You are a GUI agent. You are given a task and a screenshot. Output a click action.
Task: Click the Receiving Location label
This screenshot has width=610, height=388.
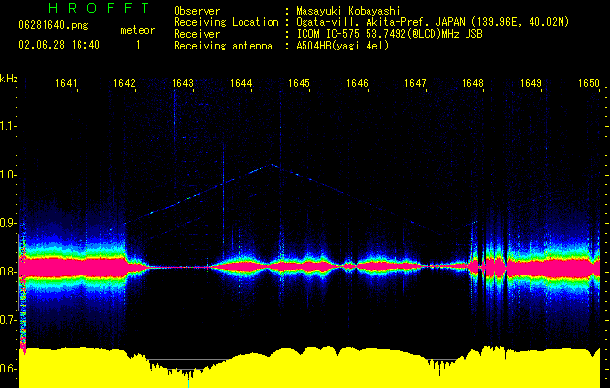coord(226,22)
